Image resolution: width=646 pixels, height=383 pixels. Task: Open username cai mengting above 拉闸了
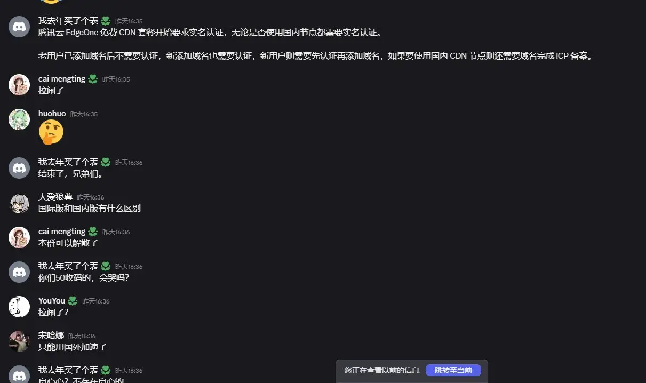(62, 79)
